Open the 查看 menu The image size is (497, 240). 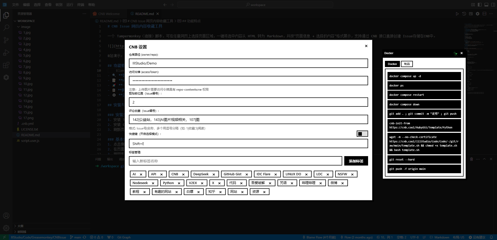pos(48,5)
